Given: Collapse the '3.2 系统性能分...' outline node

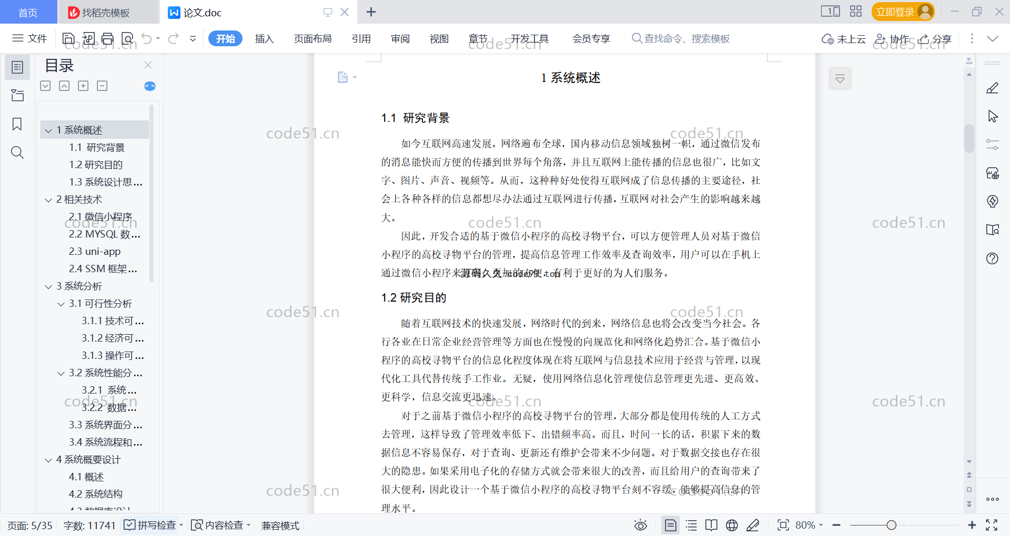Looking at the screenshot, I should point(61,373).
